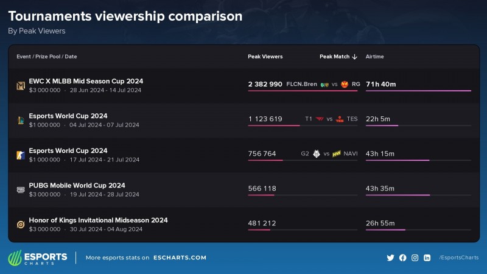Screen dimensions: 487x274
Task: Click the NAVI team logo
Action: [337, 154]
